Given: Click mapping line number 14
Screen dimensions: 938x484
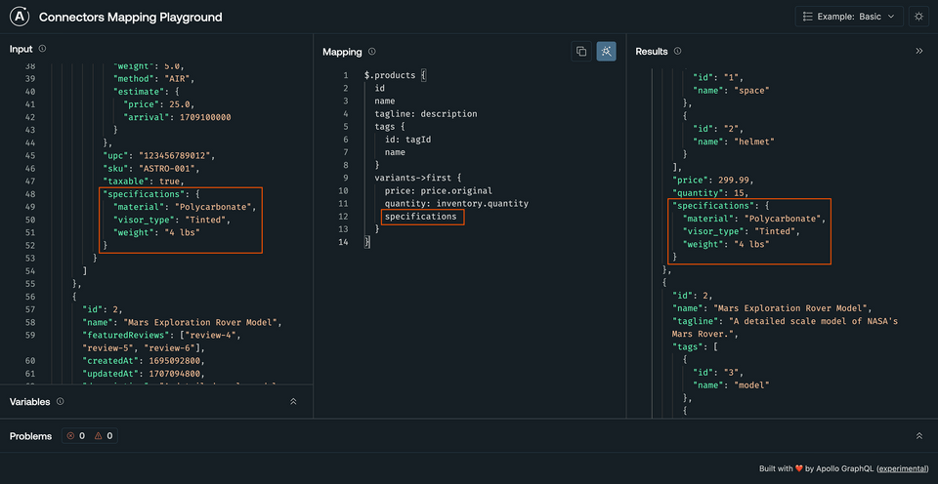Looking at the screenshot, I should coord(343,242).
